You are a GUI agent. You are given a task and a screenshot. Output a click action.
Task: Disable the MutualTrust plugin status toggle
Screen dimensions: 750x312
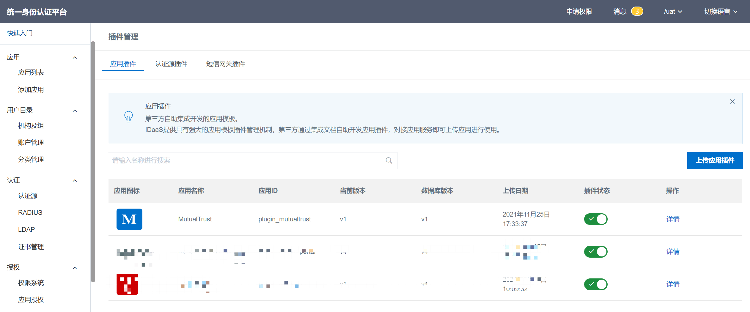tap(595, 219)
